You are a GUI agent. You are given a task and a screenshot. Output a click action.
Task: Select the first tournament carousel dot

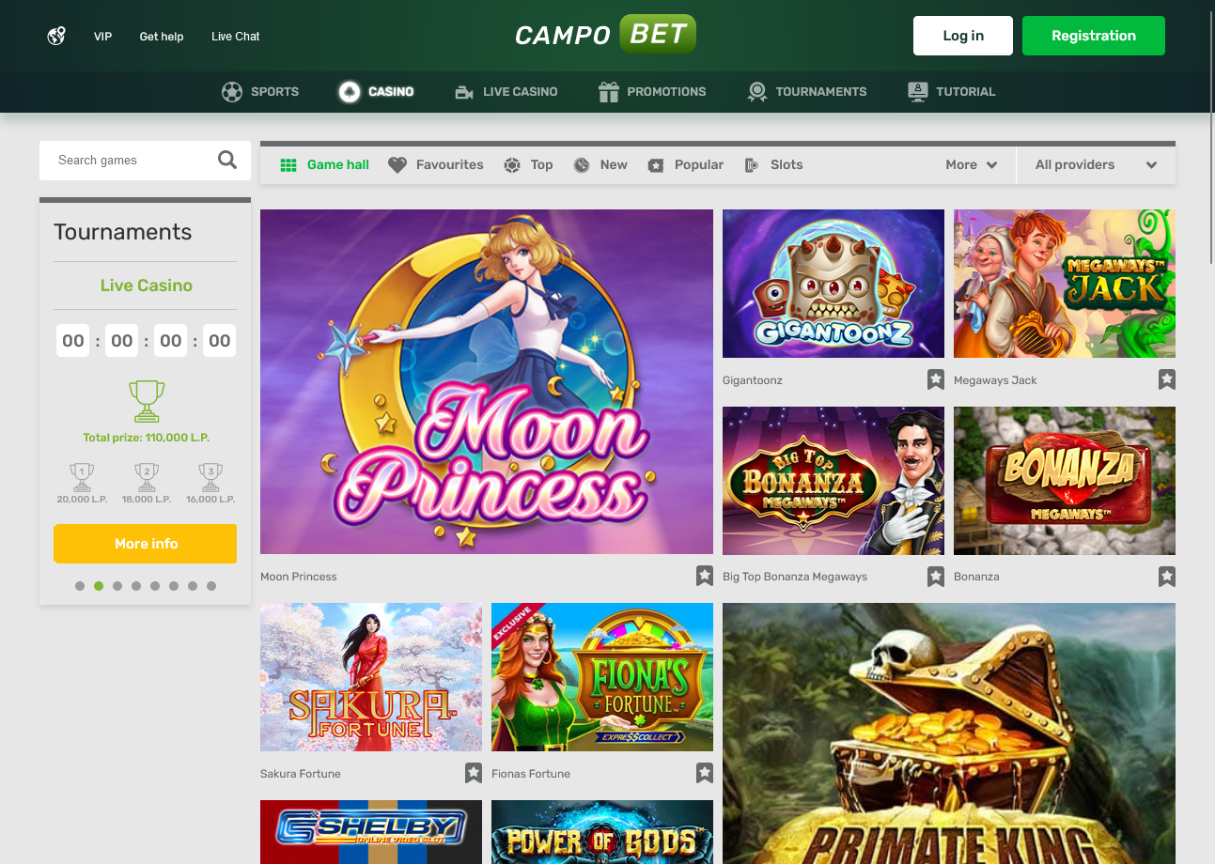(80, 586)
